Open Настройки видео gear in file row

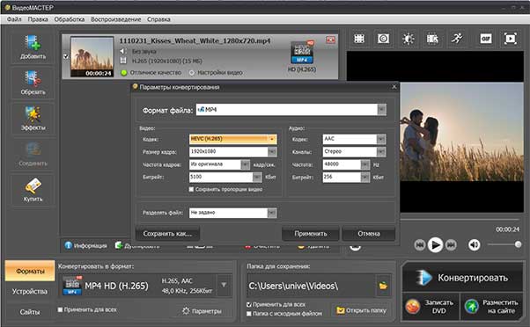coord(192,73)
